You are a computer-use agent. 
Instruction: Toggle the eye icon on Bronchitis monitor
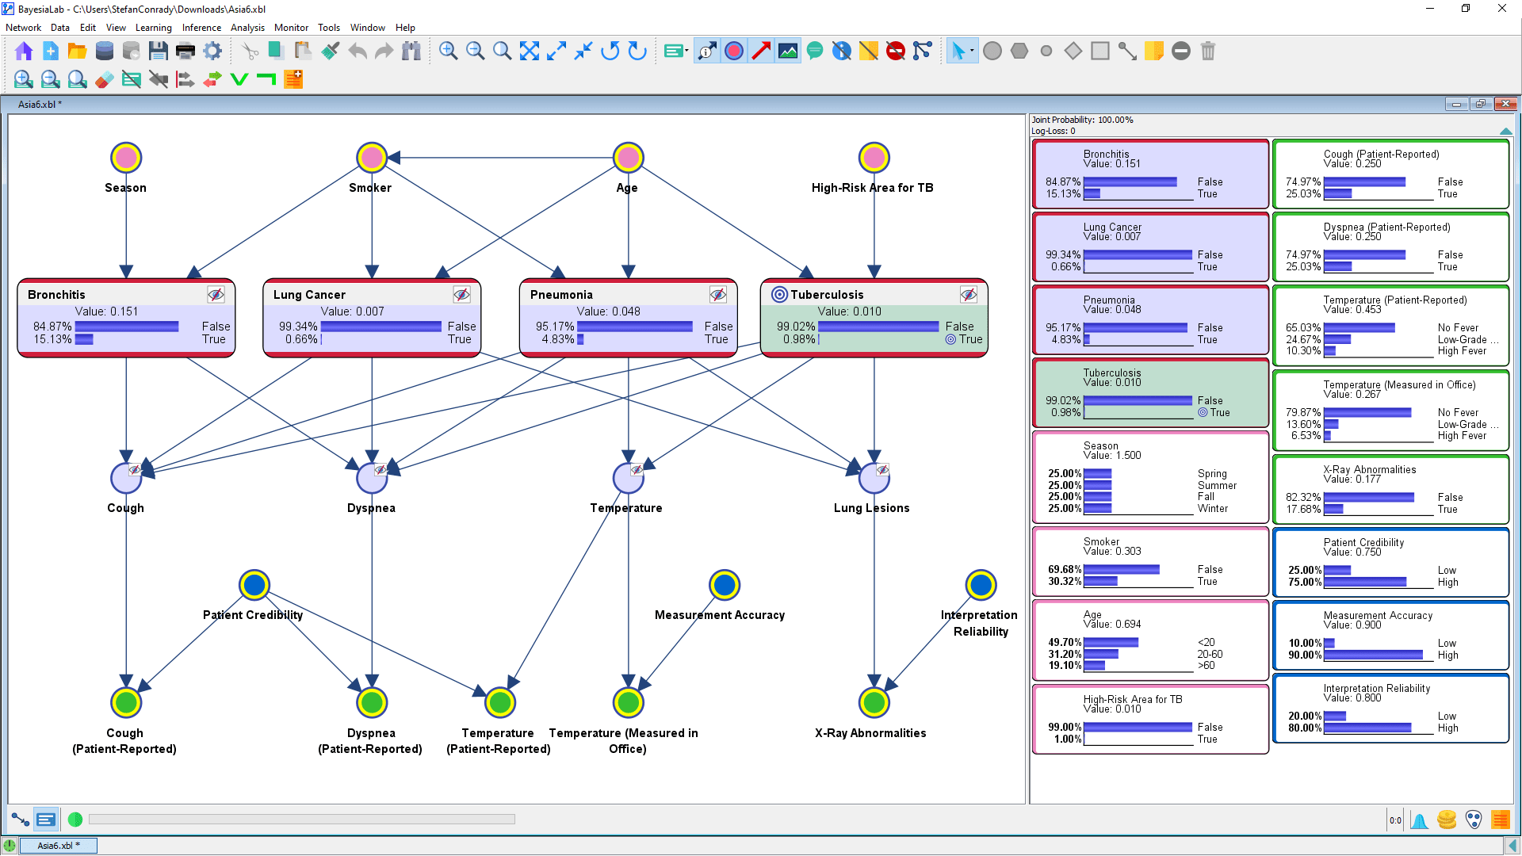216,295
